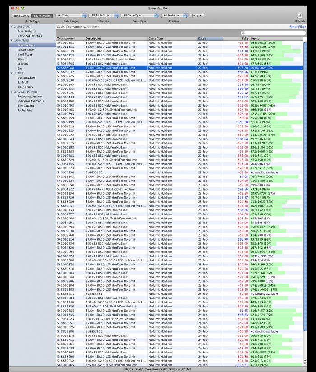Open Custom Chart
The width and height of the screenshot is (316, 372).
26,78
